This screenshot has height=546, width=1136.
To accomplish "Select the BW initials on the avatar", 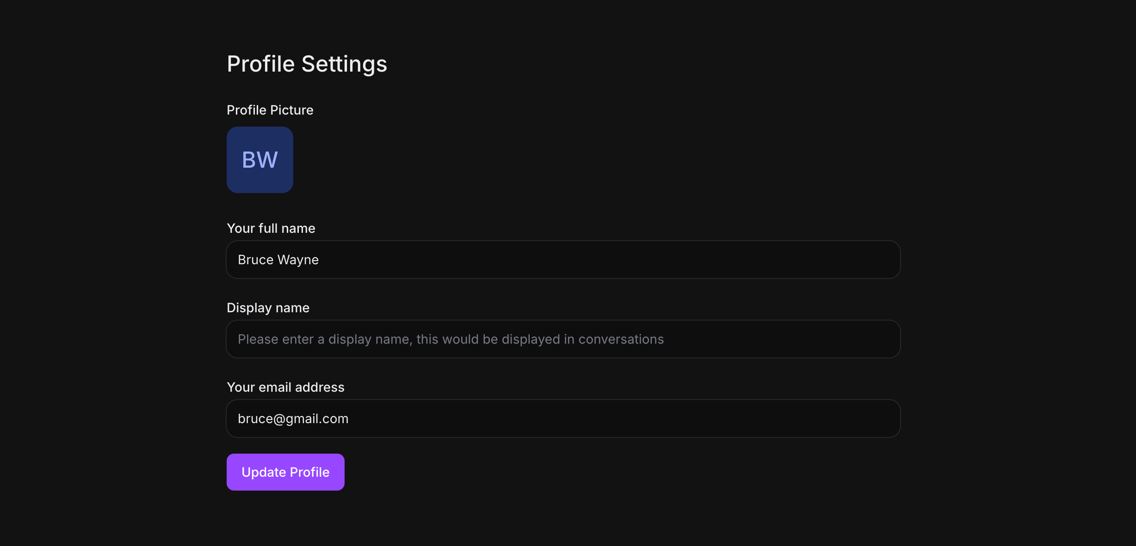I will [x=259, y=160].
